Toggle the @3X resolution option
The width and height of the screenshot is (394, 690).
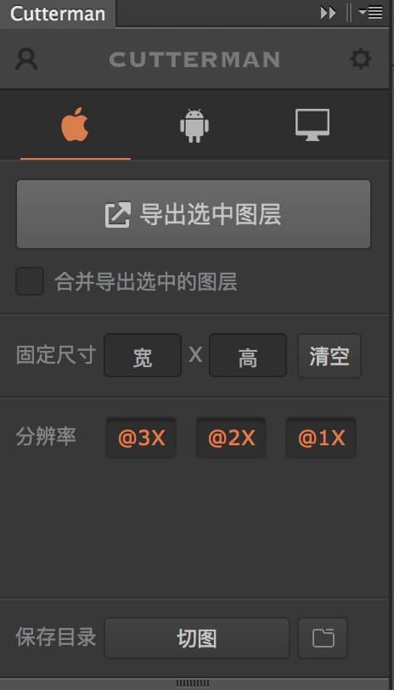141,438
